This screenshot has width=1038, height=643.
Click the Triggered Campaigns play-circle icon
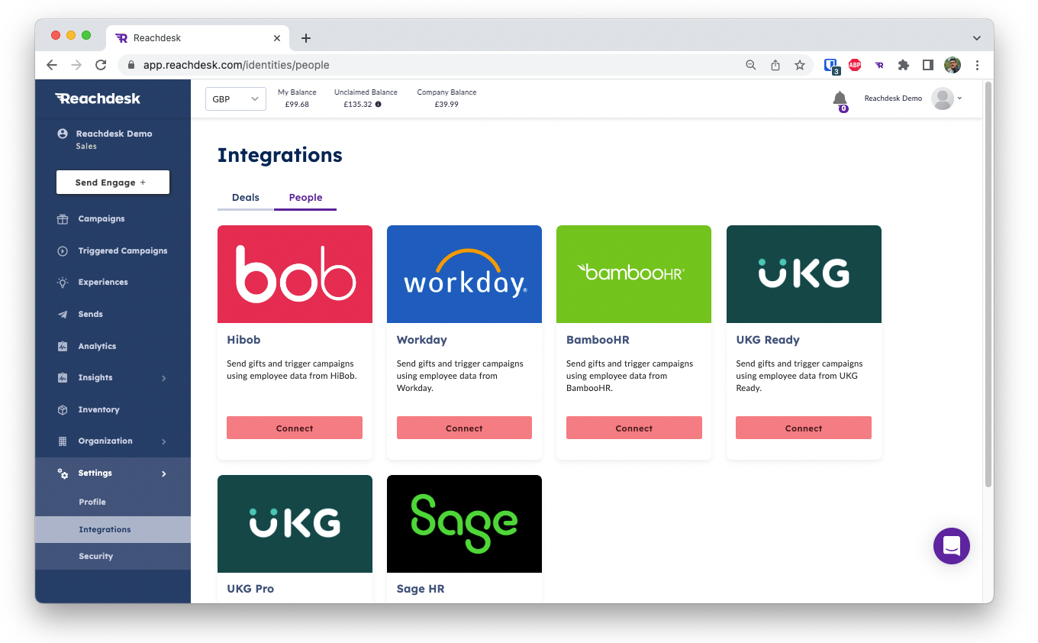click(x=63, y=251)
